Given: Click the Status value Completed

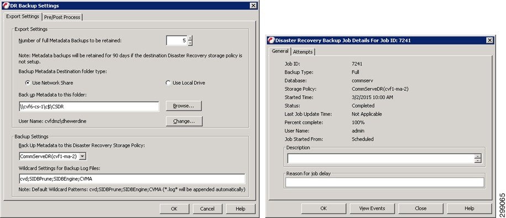Looking at the screenshot, I should pos(363,106).
